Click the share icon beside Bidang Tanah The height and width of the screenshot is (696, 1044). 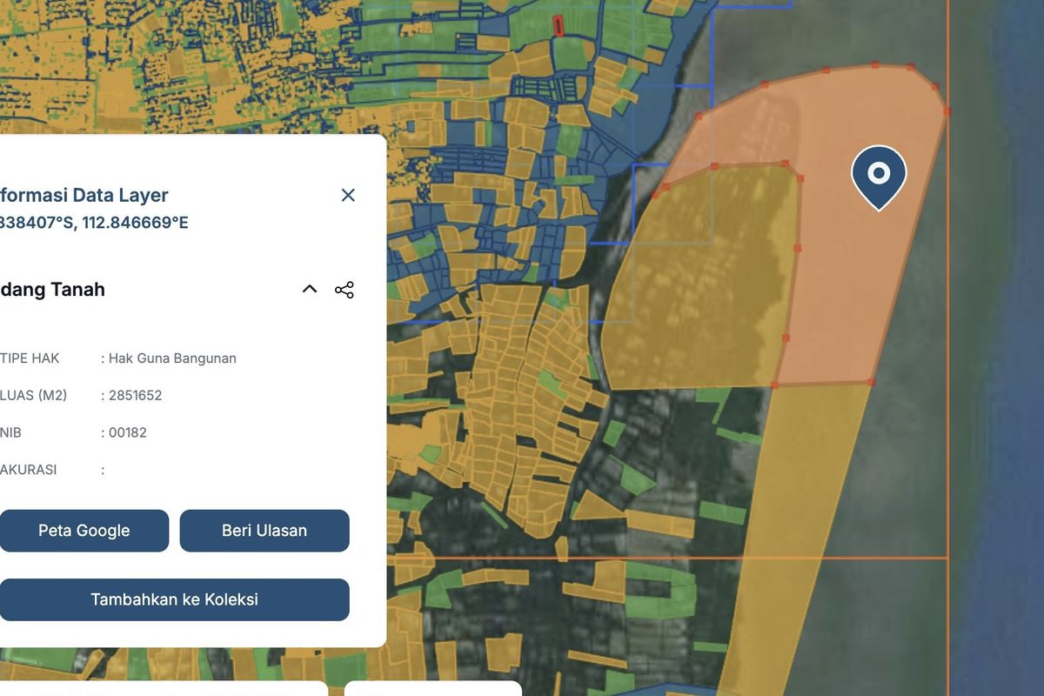point(345,290)
